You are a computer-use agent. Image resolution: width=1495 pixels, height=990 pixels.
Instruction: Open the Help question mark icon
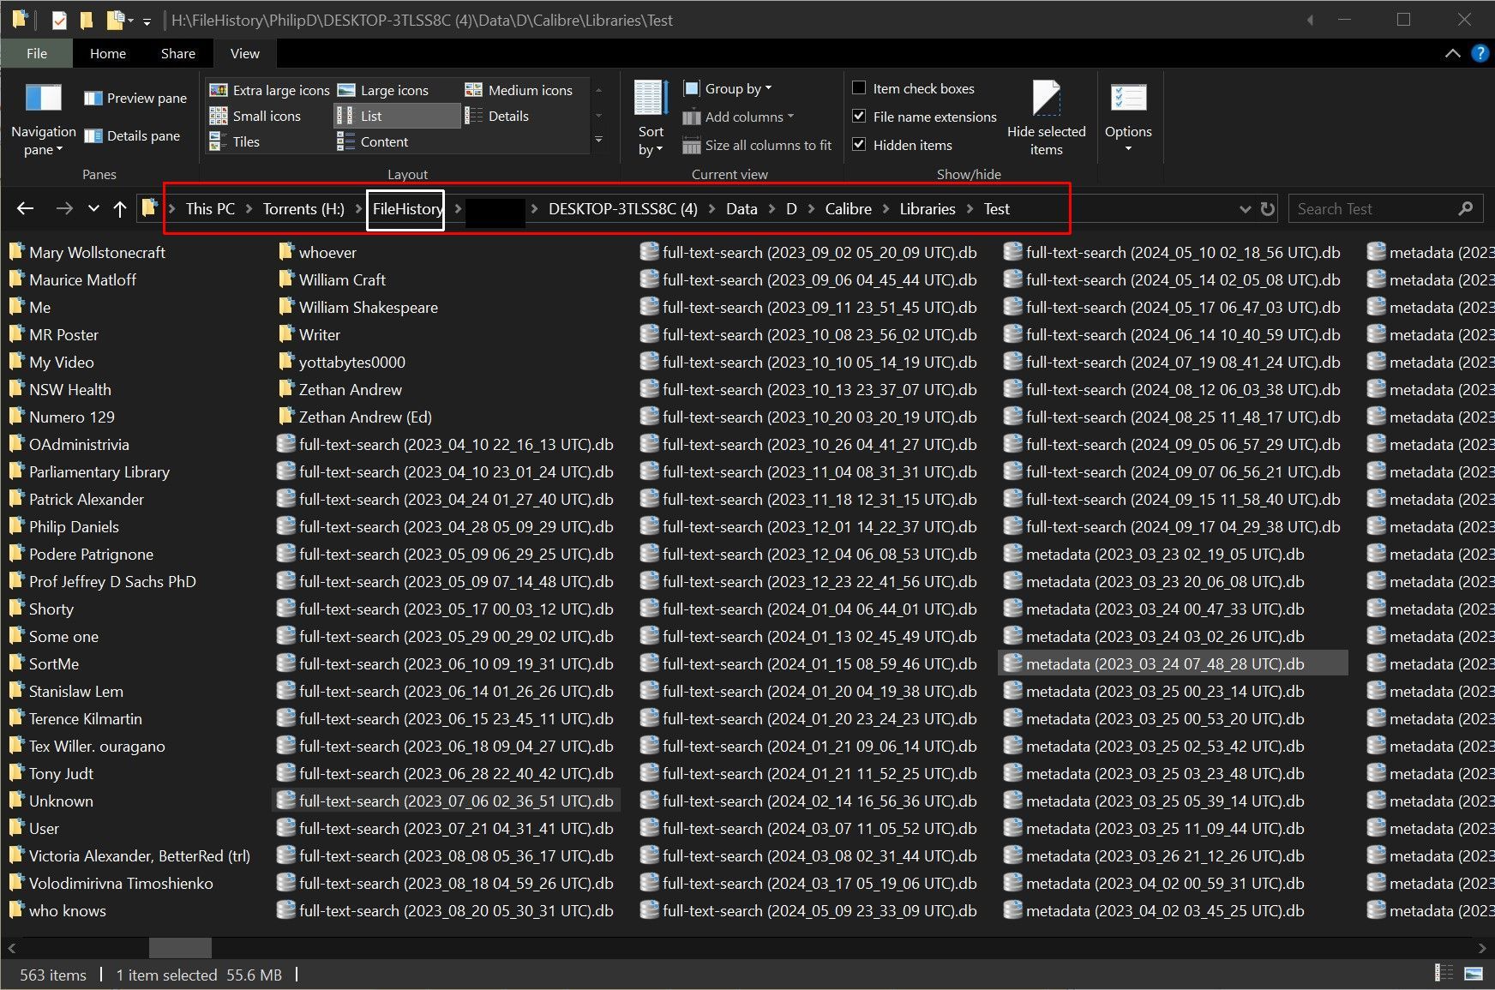coord(1480,53)
